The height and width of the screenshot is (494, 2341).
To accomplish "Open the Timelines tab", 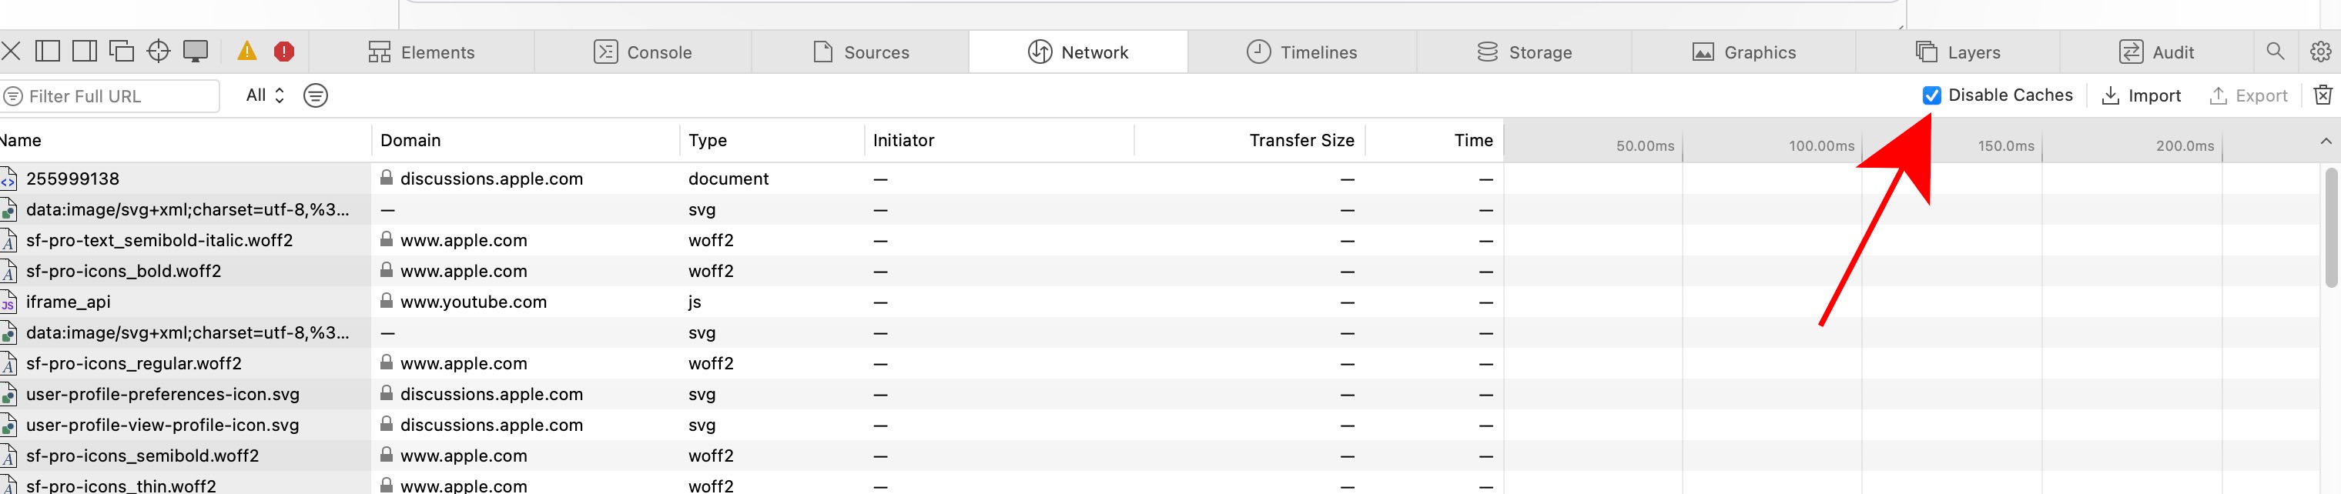I will (1301, 52).
